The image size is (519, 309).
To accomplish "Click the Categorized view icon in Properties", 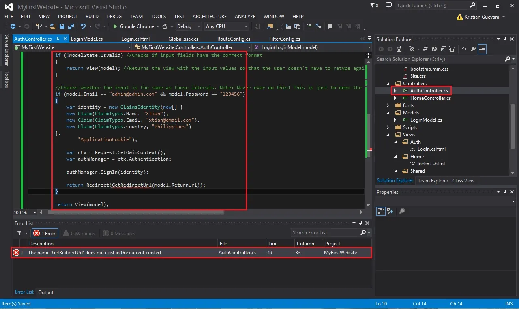I will 380,211.
